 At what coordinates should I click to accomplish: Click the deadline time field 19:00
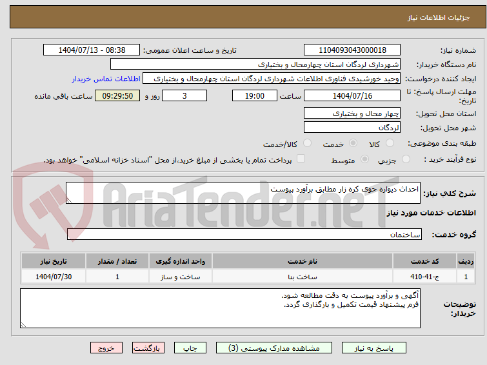click(255, 95)
